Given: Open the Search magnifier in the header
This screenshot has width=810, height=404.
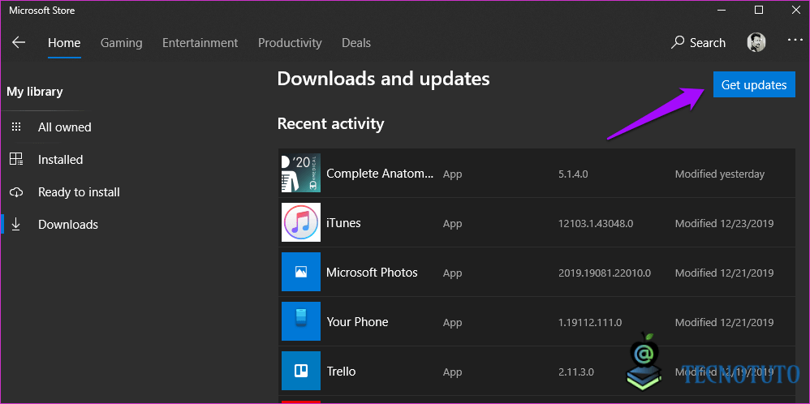Looking at the screenshot, I should 678,42.
